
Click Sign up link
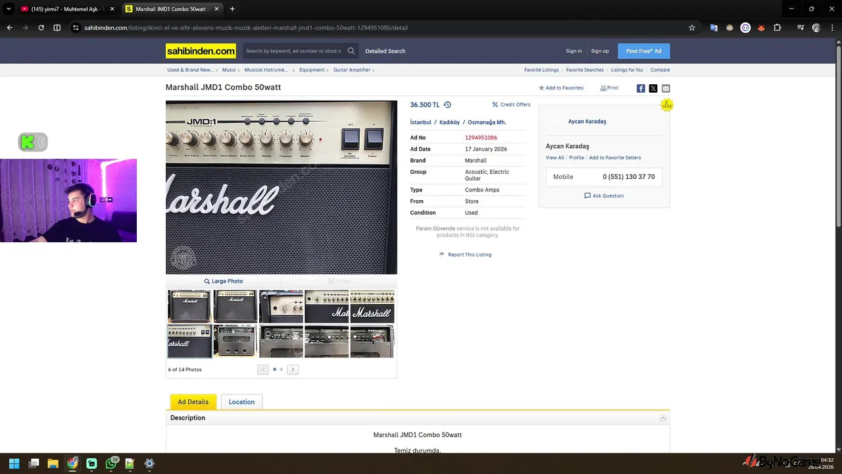[x=600, y=51]
